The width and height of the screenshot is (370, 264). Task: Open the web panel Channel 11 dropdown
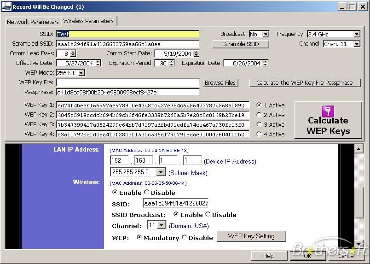(162, 225)
